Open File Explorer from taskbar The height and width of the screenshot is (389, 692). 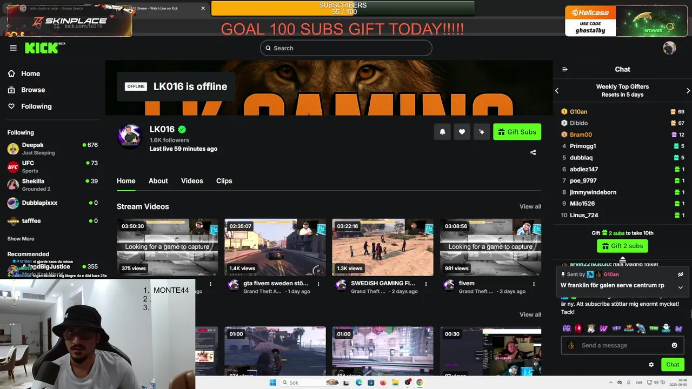point(396,383)
